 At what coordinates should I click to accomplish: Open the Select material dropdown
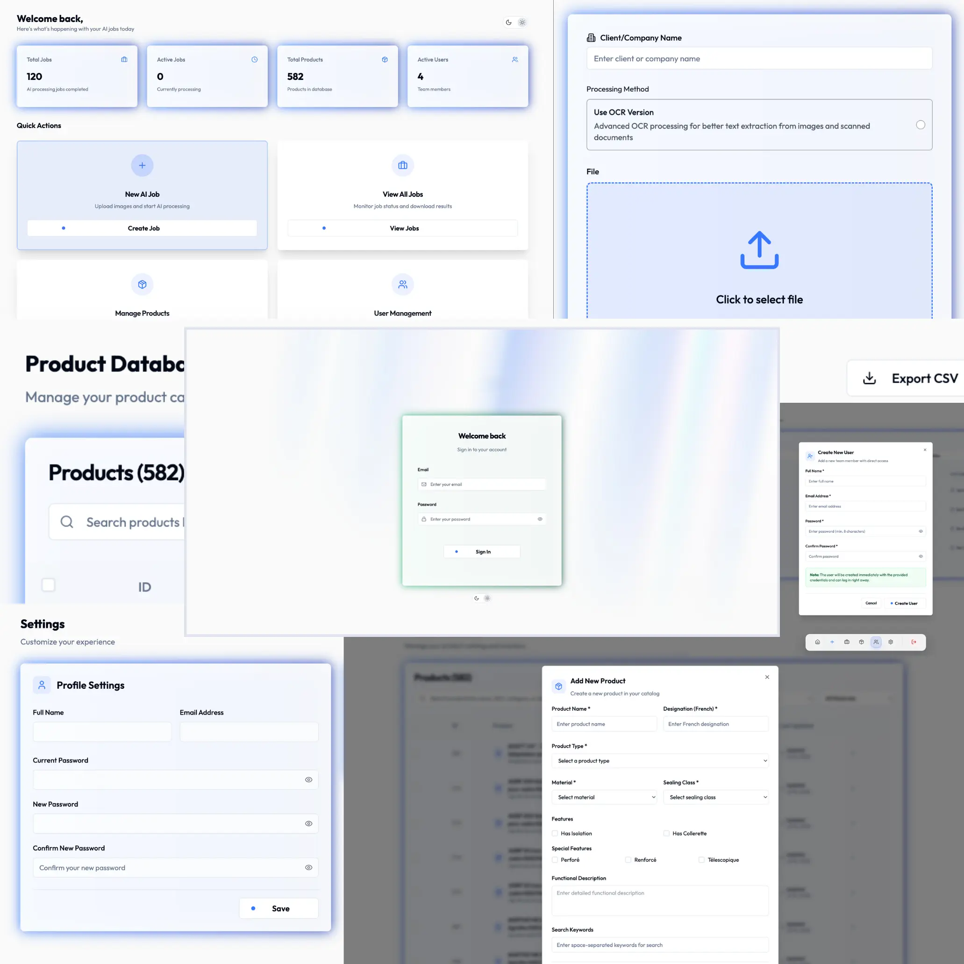[x=604, y=797]
